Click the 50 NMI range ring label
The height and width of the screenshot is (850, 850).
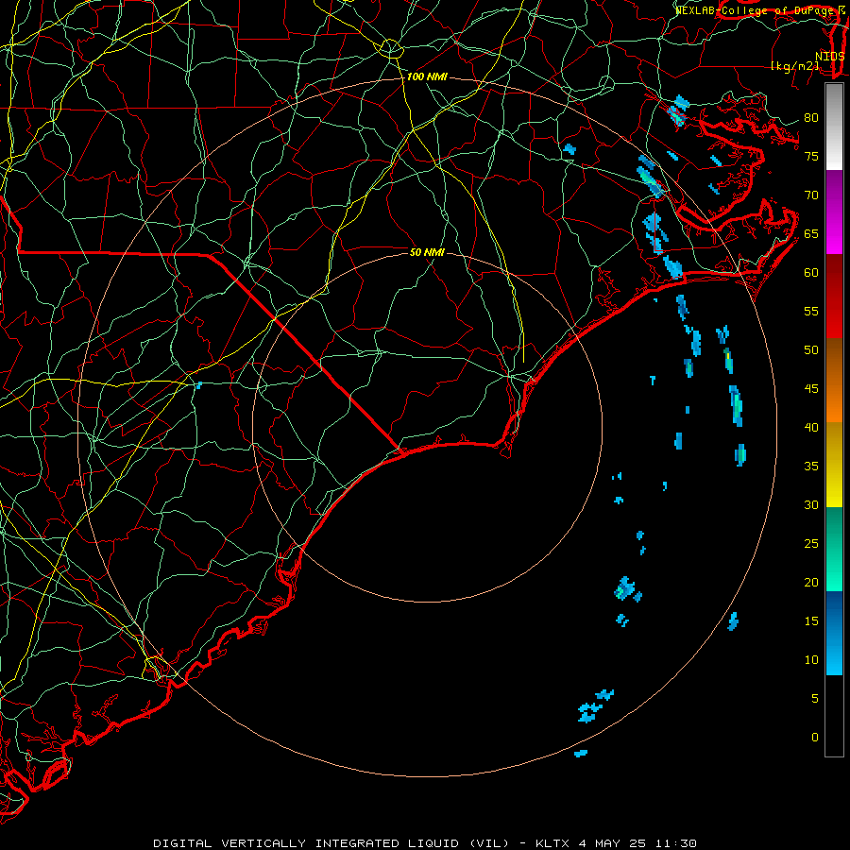(427, 252)
